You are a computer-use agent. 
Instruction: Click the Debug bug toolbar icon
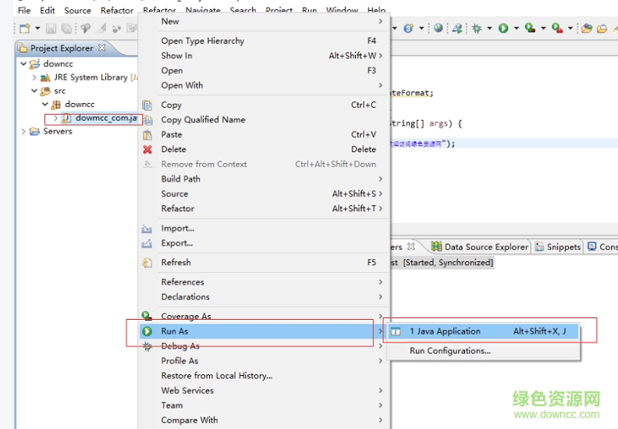click(x=477, y=28)
